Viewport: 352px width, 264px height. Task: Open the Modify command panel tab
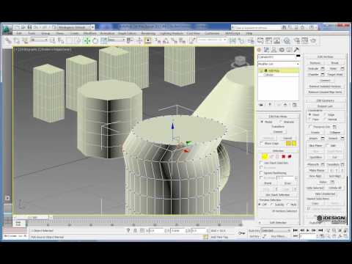(x=266, y=50)
